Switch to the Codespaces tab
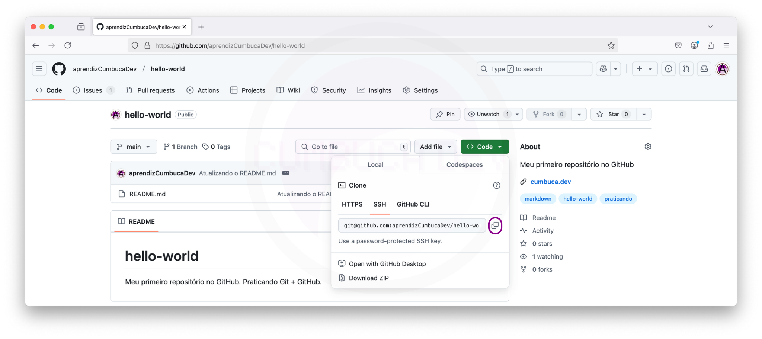The width and height of the screenshot is (762, 339). click(x=464, y=164)
